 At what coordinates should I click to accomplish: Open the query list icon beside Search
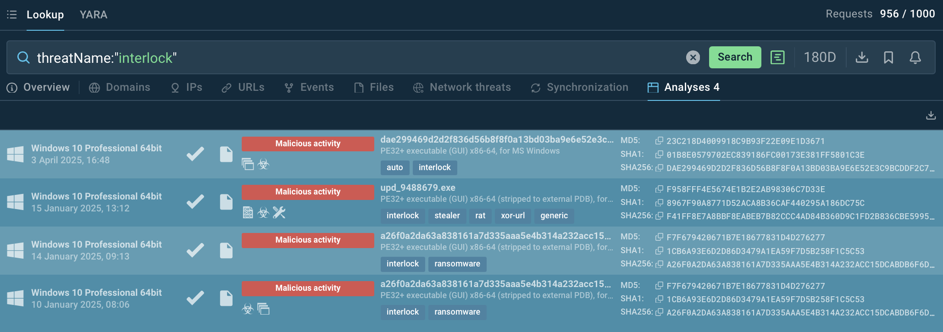pyautogui.click(x=777, y=57)
